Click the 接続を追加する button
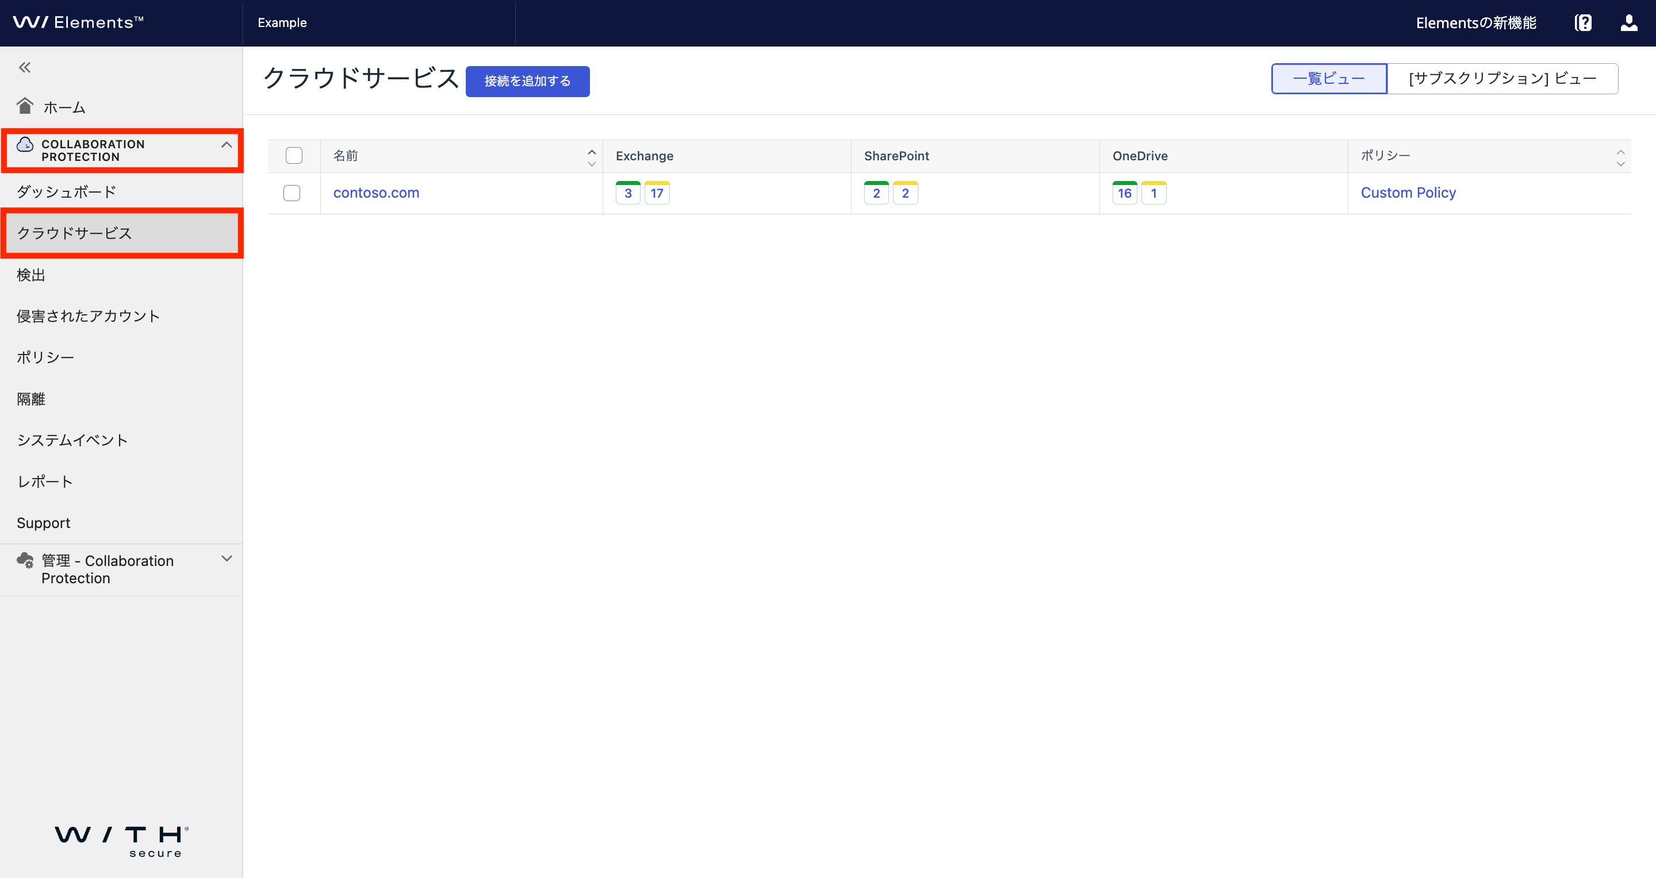This screenshot has height=878, width=1656. tap(527, 81)
